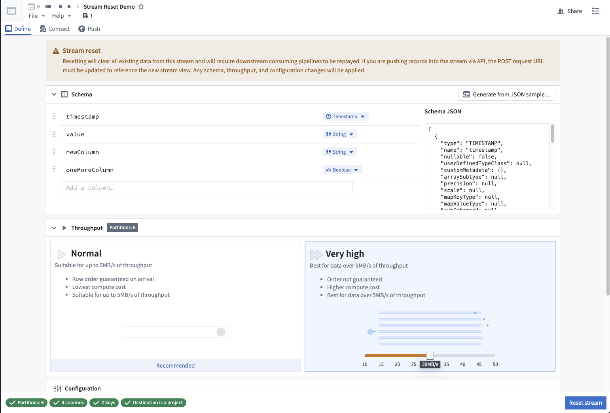Click the Schema JSON scrollbar

[553, 134]
